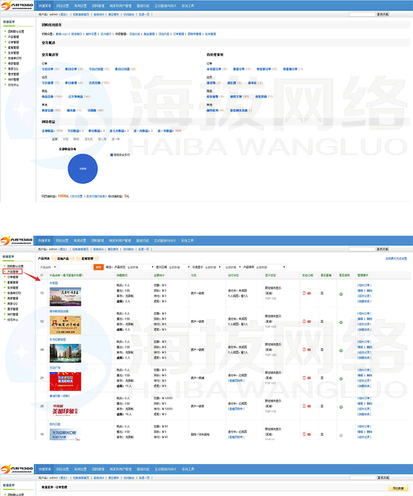Click the red phone icon in row 21
This screenshot has height=496, width=413.
coord(303,378)
